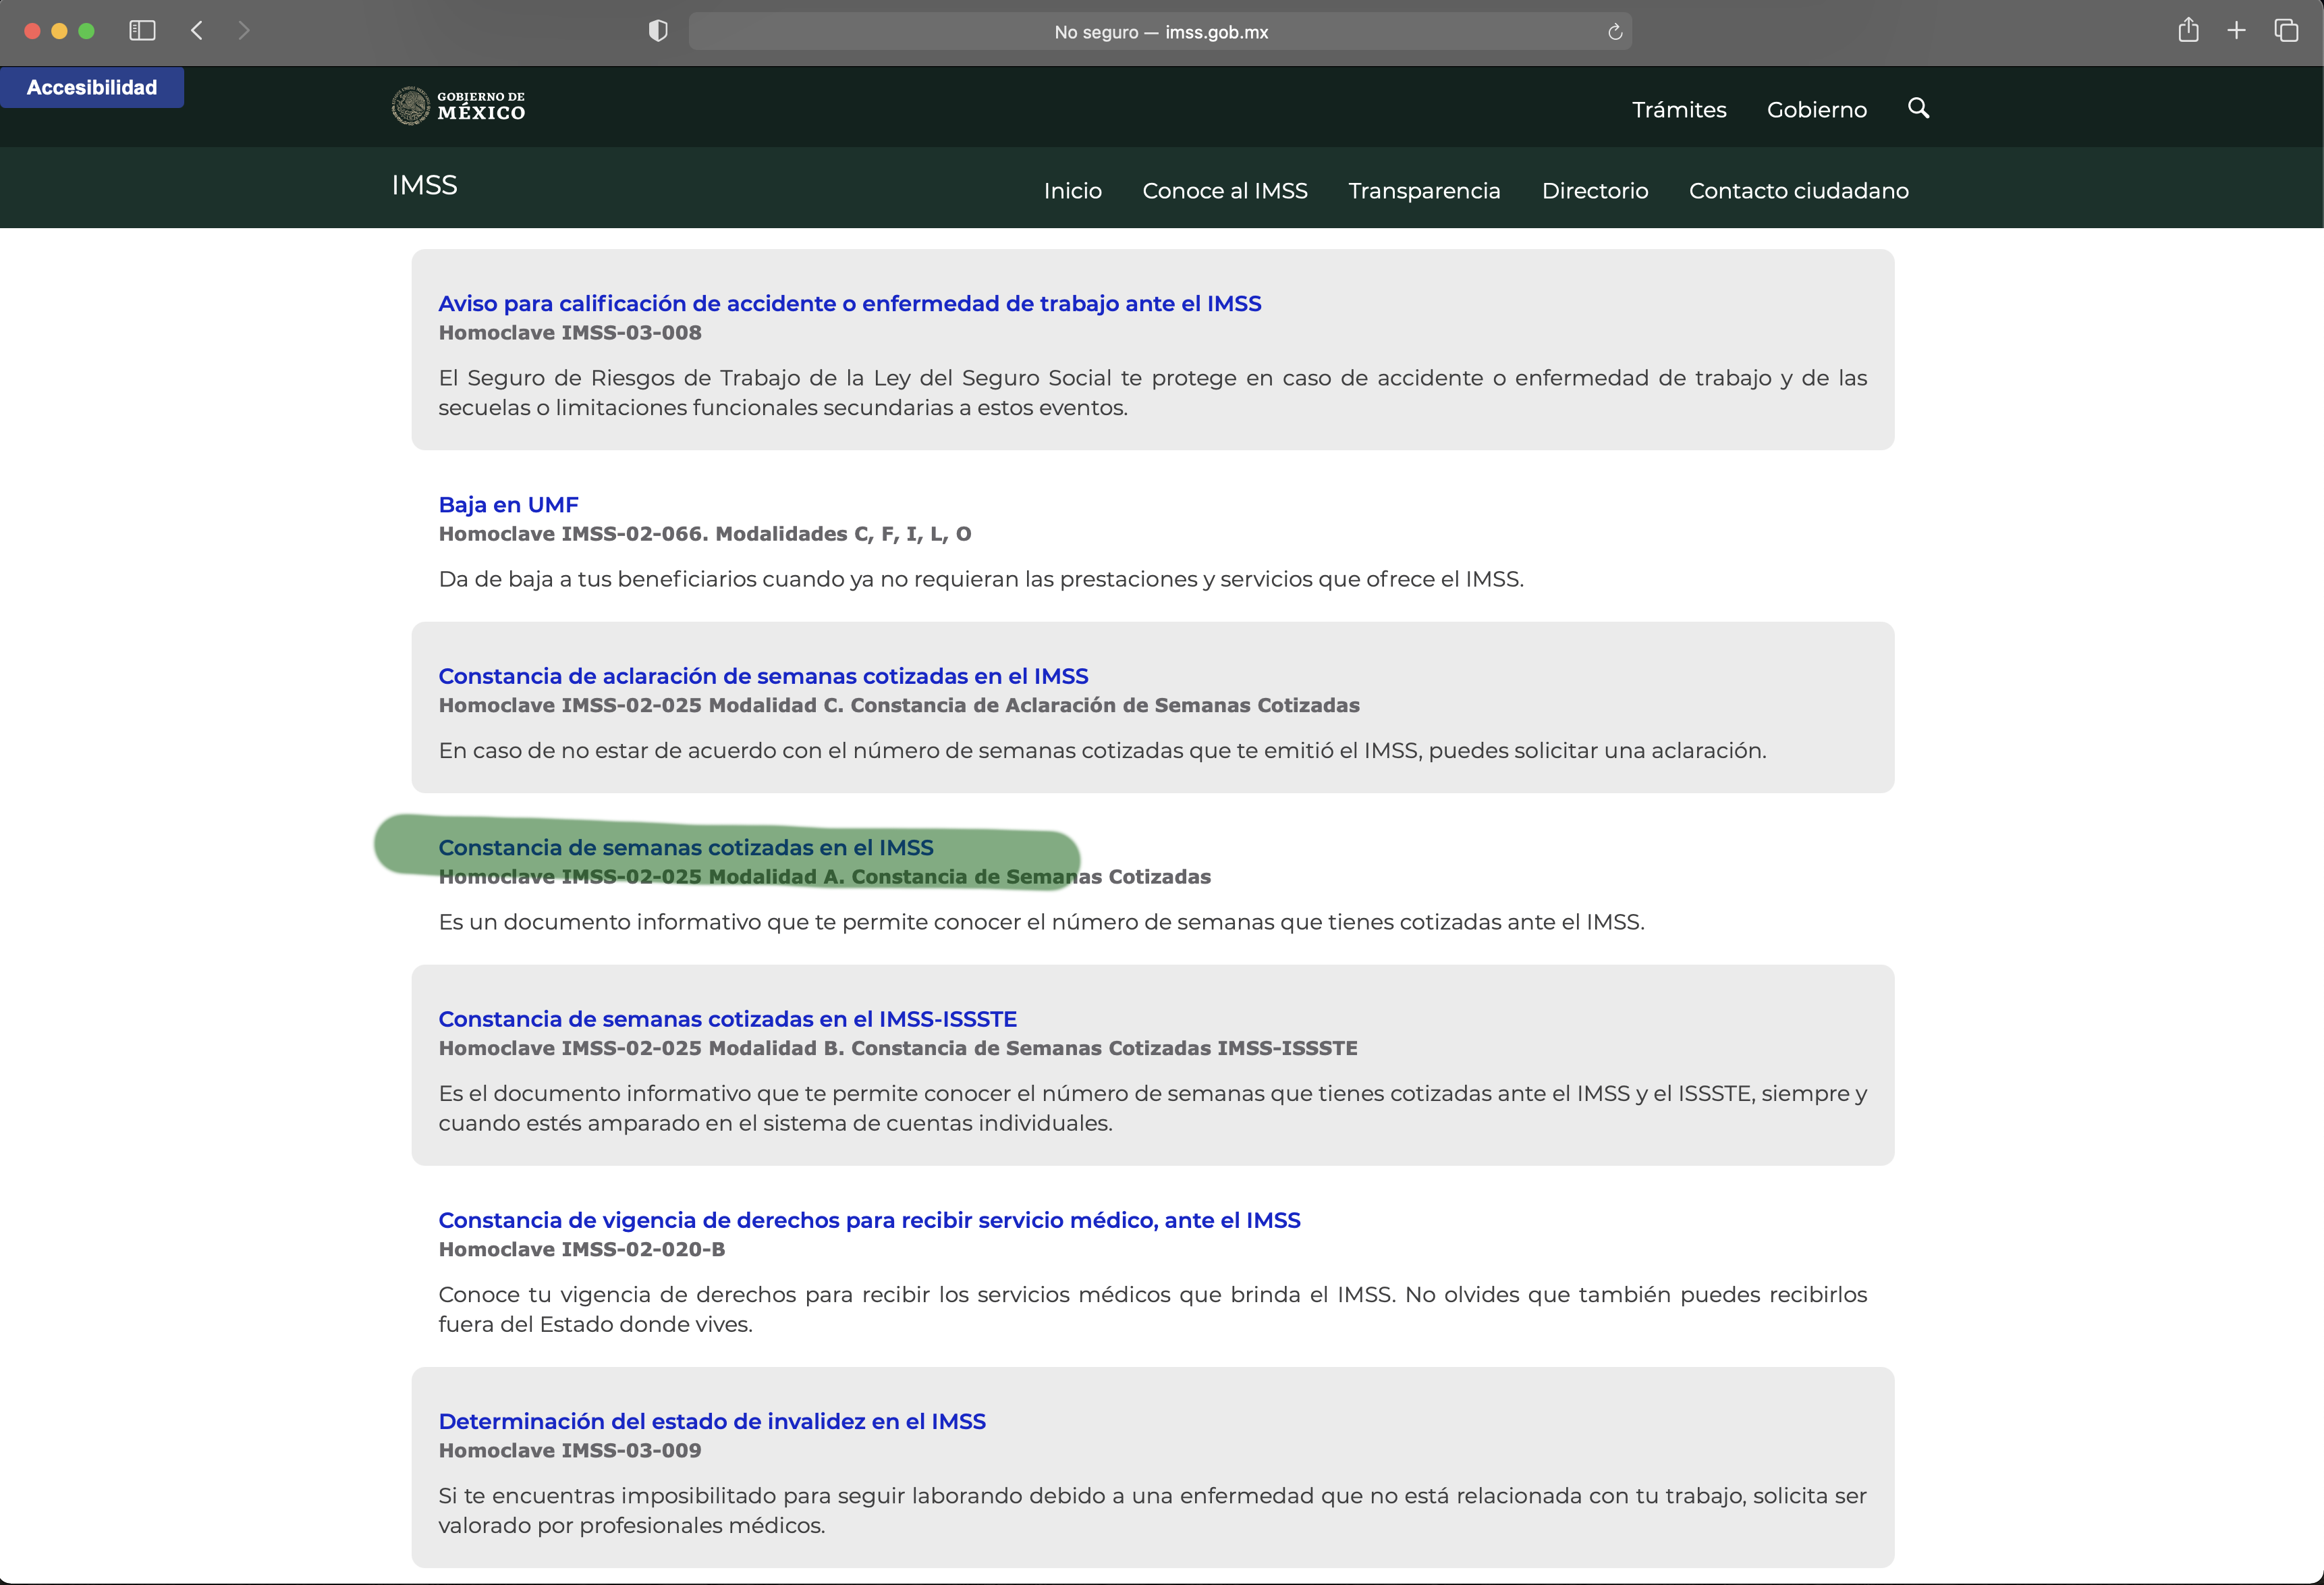Open the Trámites menu

click(1679, 110)
